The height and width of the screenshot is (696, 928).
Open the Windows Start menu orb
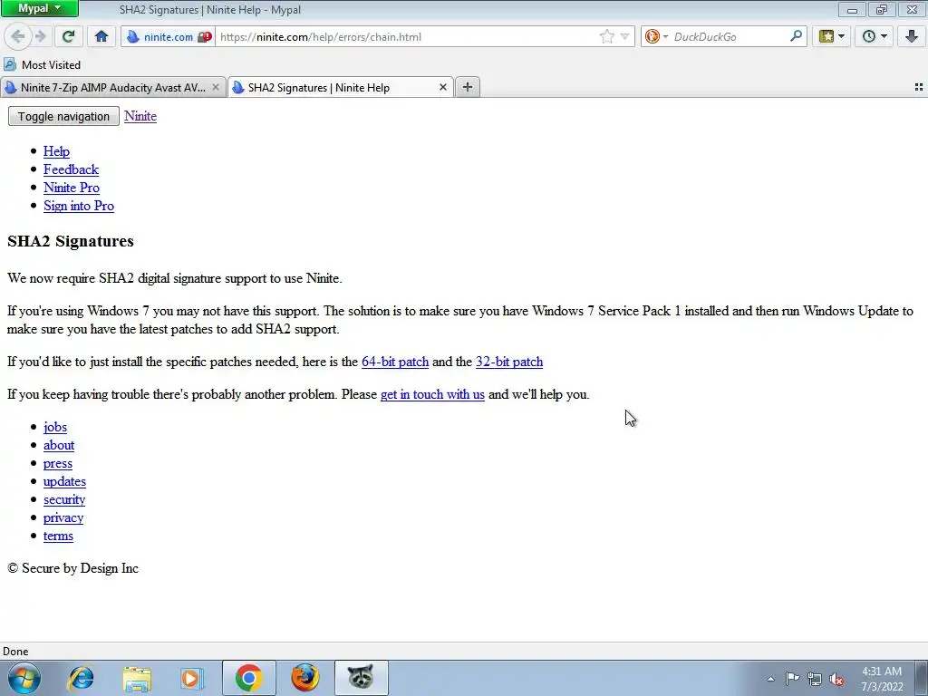(24, 678)
